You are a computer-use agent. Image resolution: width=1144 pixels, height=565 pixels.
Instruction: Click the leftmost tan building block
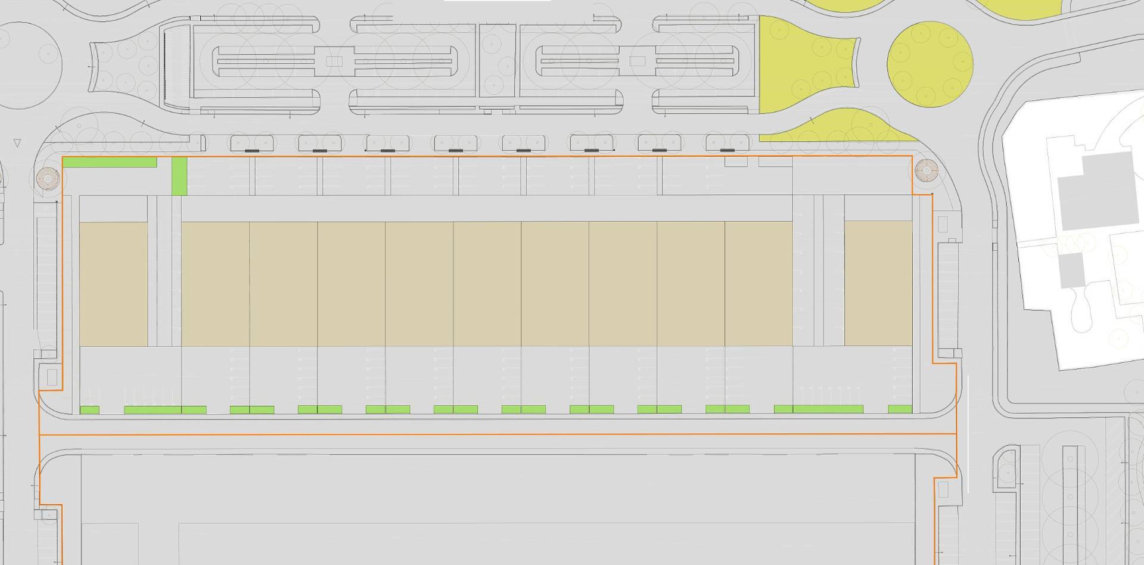pyautogui.click(x=113, y=284)
